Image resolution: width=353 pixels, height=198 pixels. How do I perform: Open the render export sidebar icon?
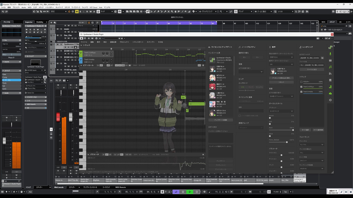[330, 87]
